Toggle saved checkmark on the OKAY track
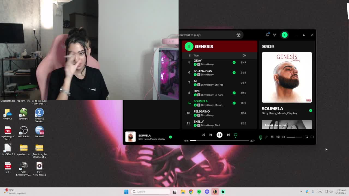Viewport: 349px width, 196px height. coord(234,62)
